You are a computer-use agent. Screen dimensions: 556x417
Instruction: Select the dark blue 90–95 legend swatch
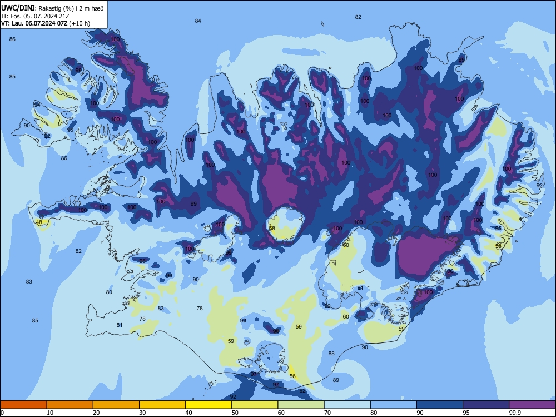tap(440, 405)
